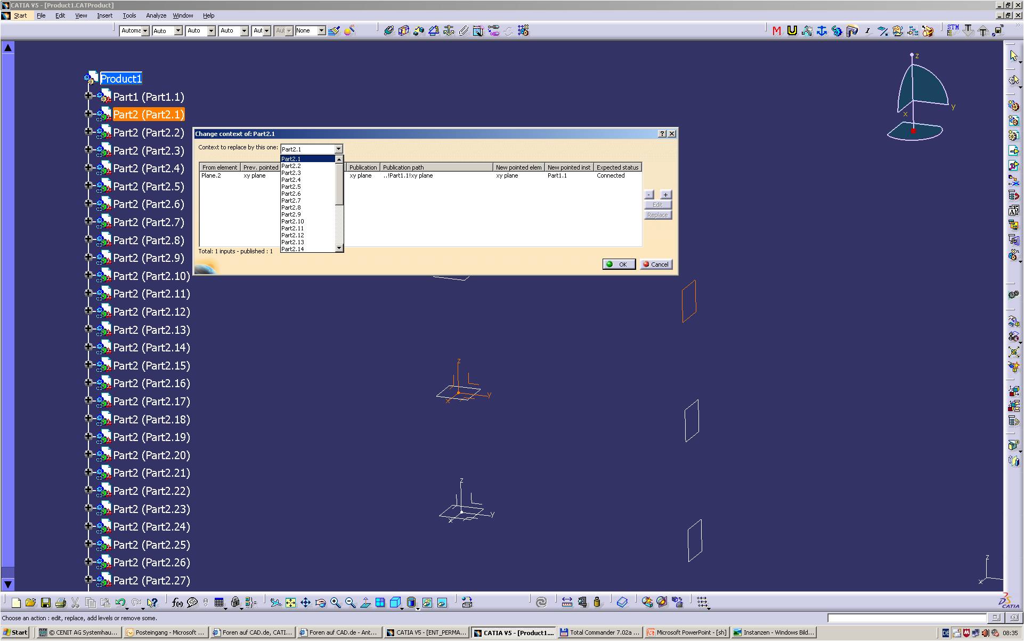Image resolution: width=1024 pixels, height=641 pixels.
Task: Click the Normal View icon
Action: 365,603
